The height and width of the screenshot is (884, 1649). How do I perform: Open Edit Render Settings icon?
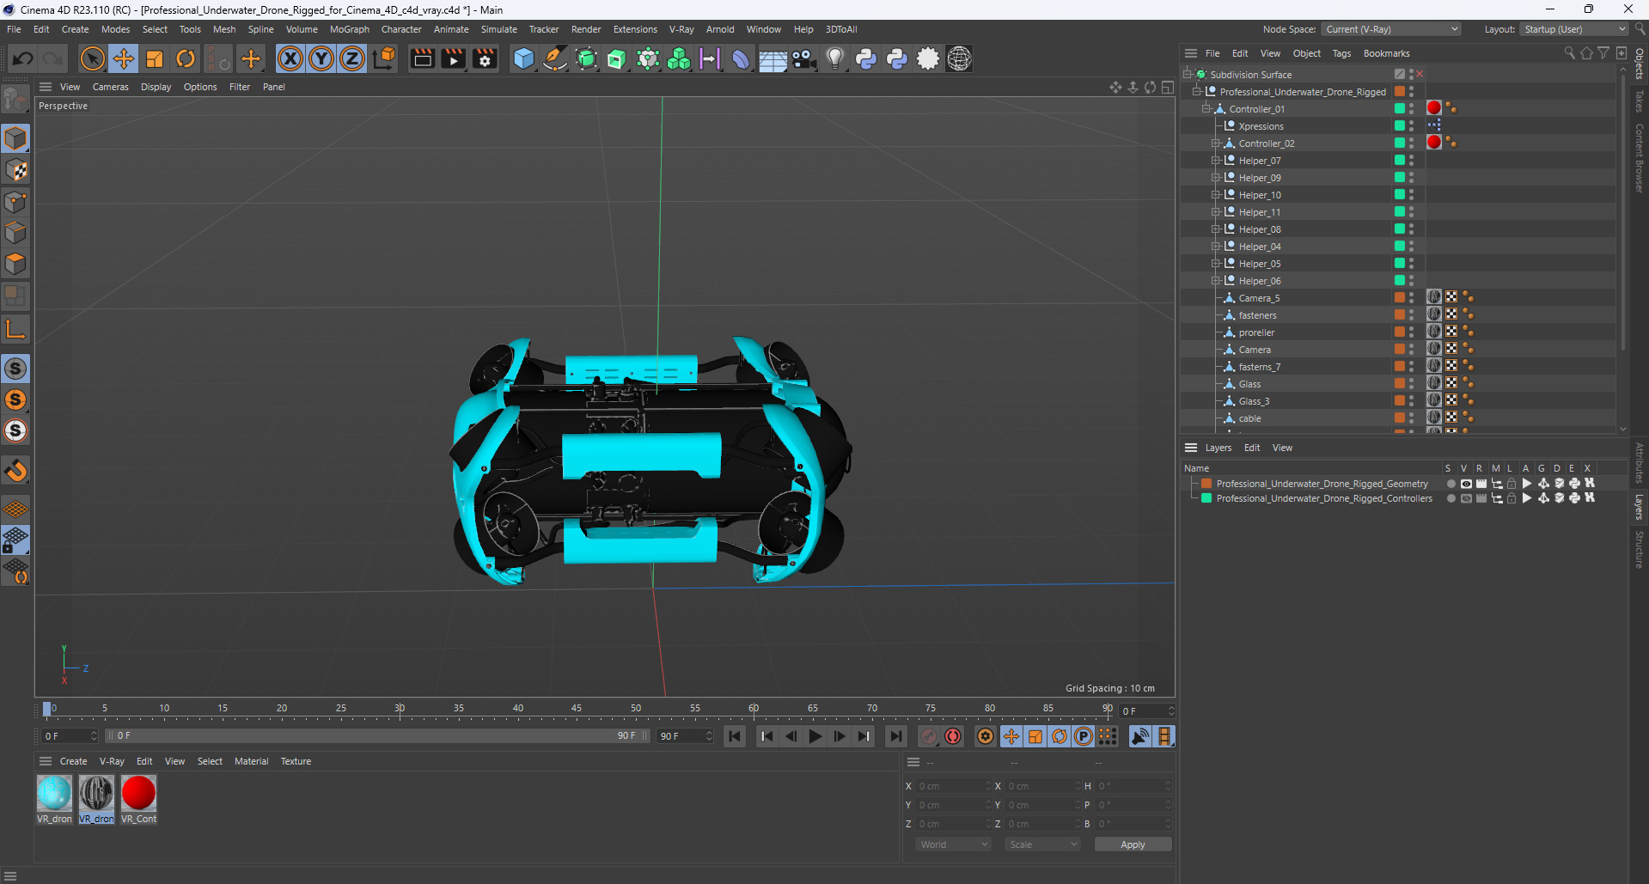tap(485, 58)
